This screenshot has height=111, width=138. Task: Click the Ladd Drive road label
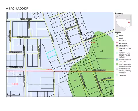point(52,37)
